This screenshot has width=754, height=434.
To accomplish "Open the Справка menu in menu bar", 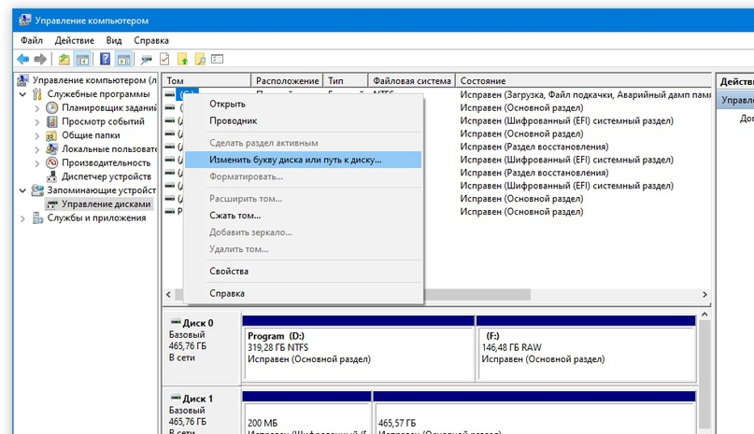I will click(x=151, y=40).
